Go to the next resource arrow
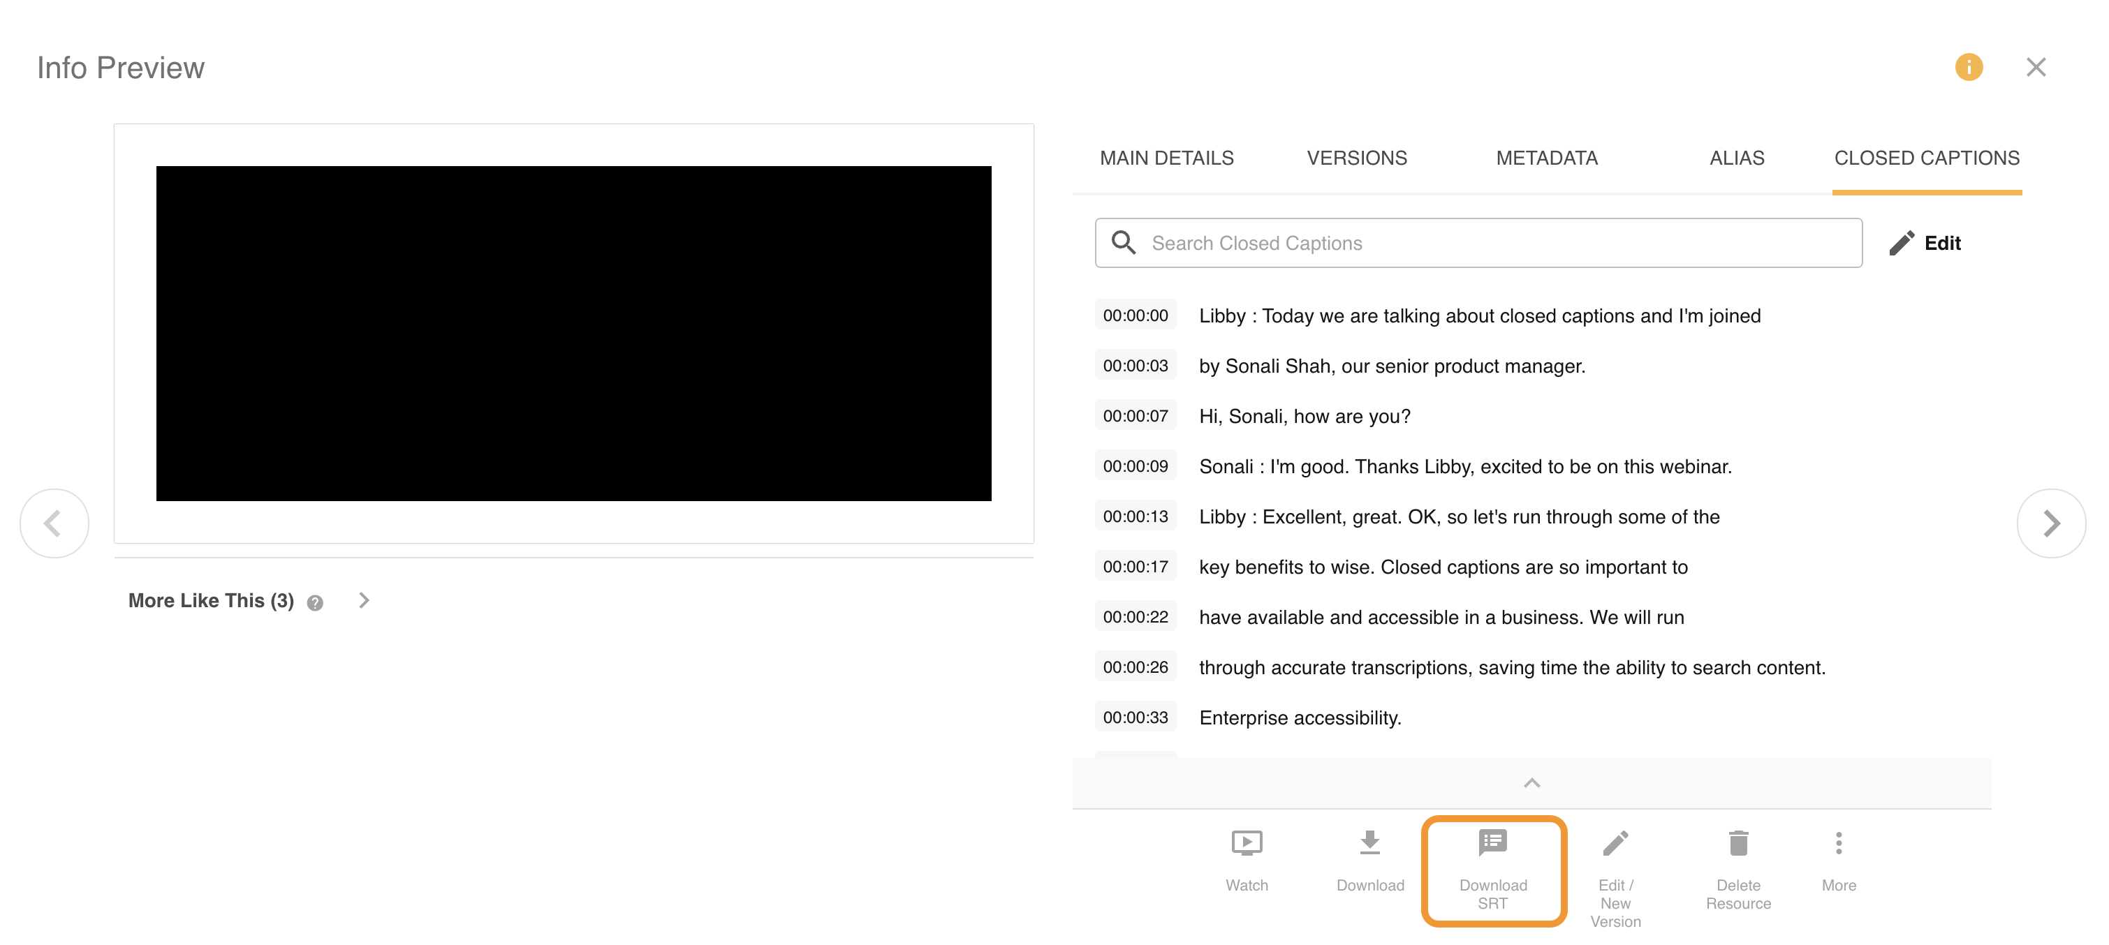Screen dimensions: 2109x945 click(x=2051, y=523)
